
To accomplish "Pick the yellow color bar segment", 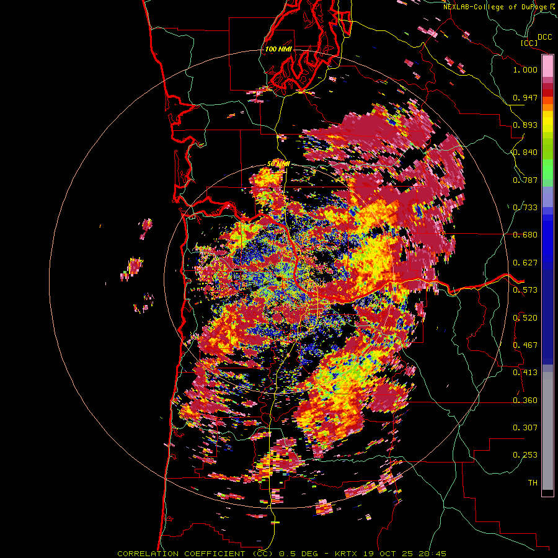I will 547,122.
